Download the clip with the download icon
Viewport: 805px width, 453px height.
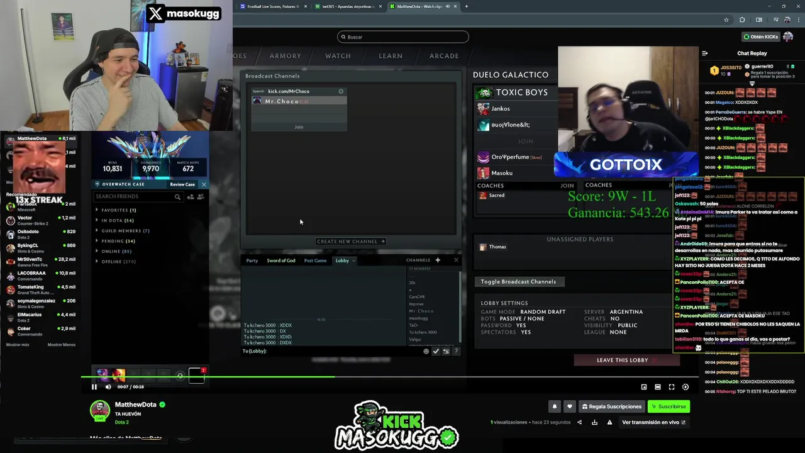point(594,422)
